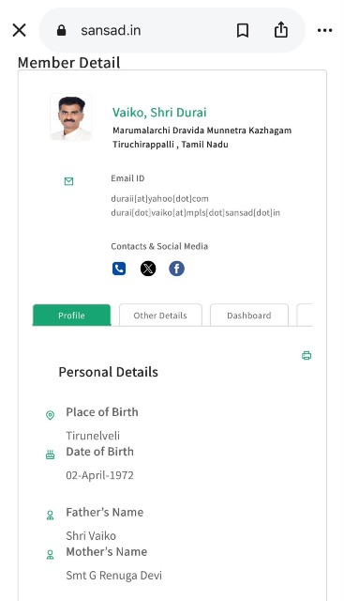Tap the blue phone contact icon
The height and width of the screenshot is (601, 344).
119,269
